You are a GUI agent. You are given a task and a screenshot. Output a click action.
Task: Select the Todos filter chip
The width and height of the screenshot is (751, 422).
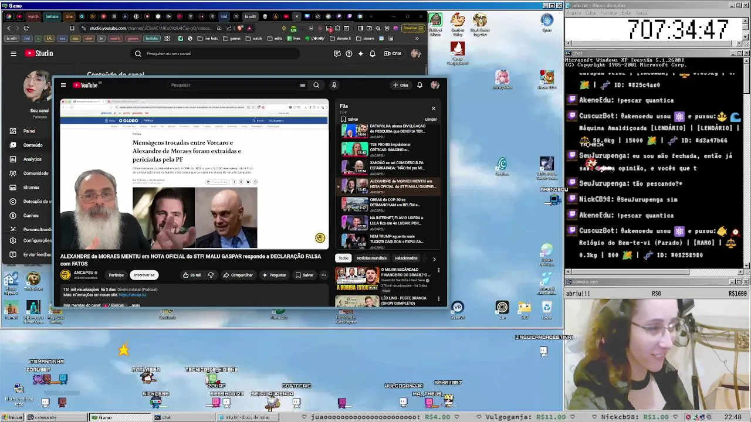343,258
